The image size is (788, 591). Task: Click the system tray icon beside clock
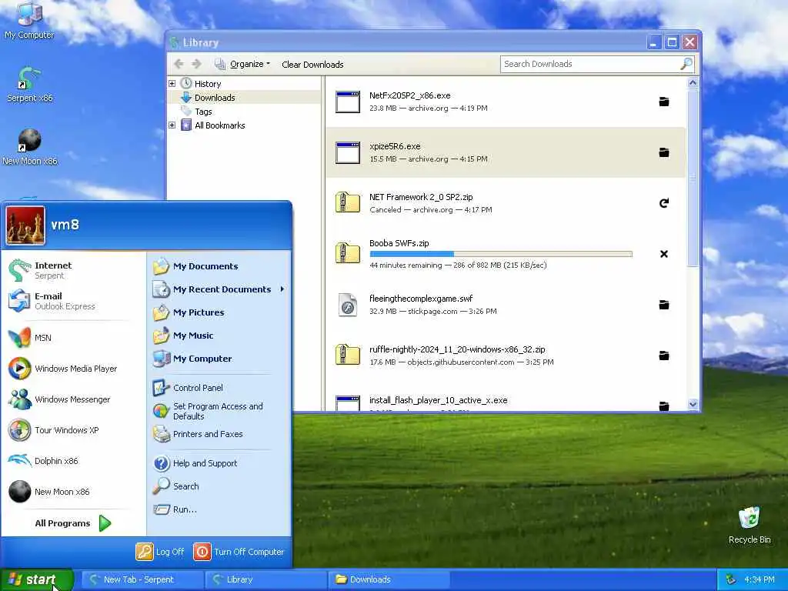pos(731,579)
